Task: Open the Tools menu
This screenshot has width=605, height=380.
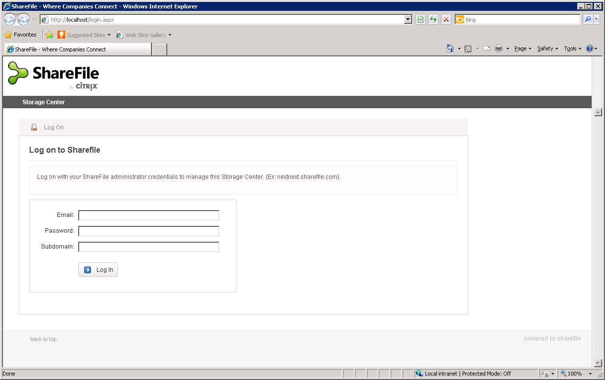Action: click(573, 48)
